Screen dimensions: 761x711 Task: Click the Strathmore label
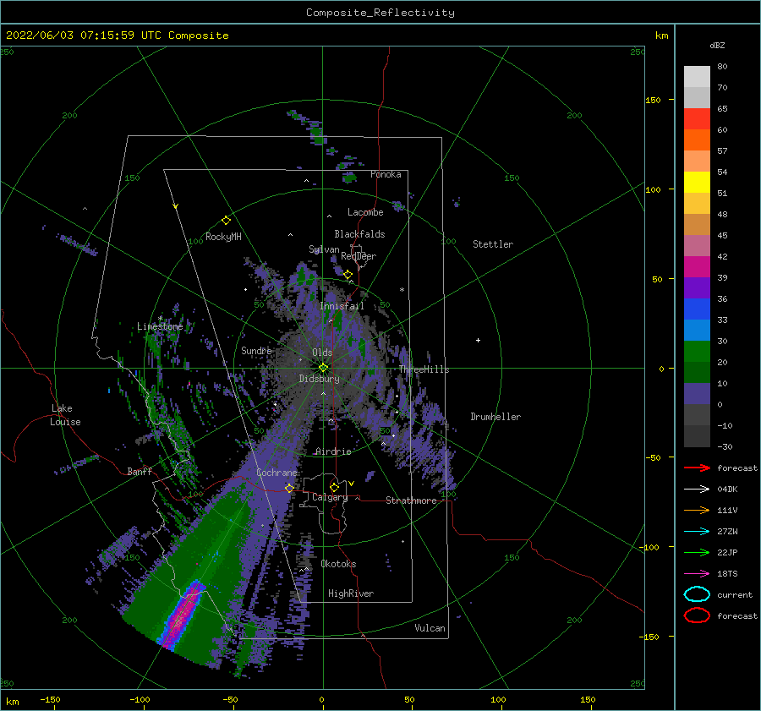pos(411,500)
